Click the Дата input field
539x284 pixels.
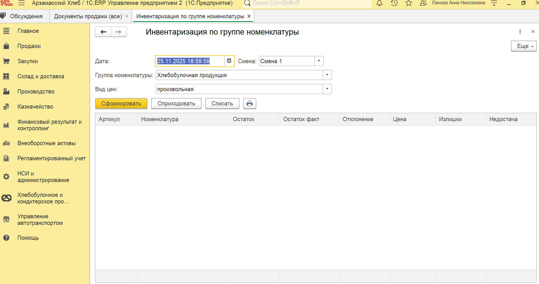pyautogui.click(x=190, y=61)
